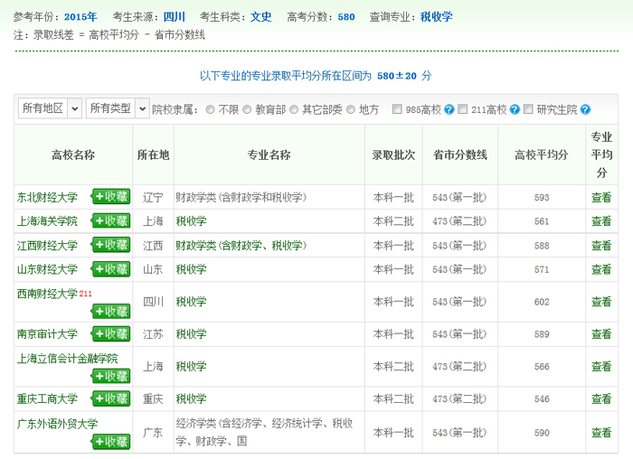The width and height of the screenshot is (633, 459).
Task: Check the 研究生院 filter box
Action: pyautogui.click(x=529, y=109)
